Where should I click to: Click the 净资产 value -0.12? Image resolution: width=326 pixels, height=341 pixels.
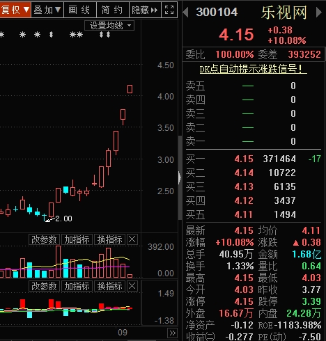coord(242,325)
